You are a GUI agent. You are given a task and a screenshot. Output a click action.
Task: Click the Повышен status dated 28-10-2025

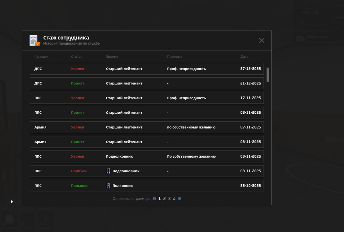point(80,186)
